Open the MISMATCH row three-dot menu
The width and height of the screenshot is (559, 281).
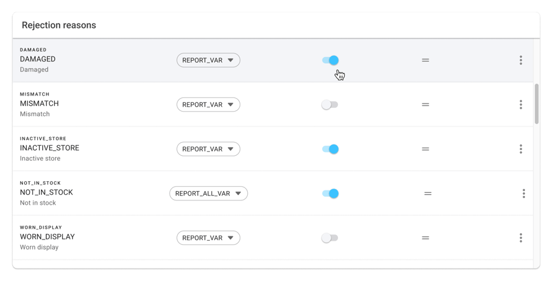tap(520, 105)
